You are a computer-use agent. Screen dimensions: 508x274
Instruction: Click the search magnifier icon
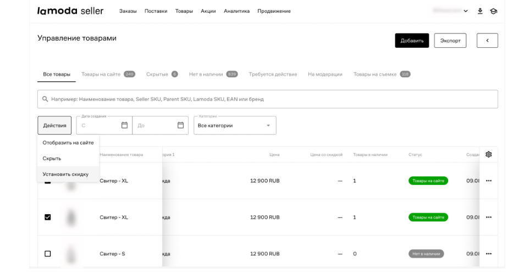[45, 99]
